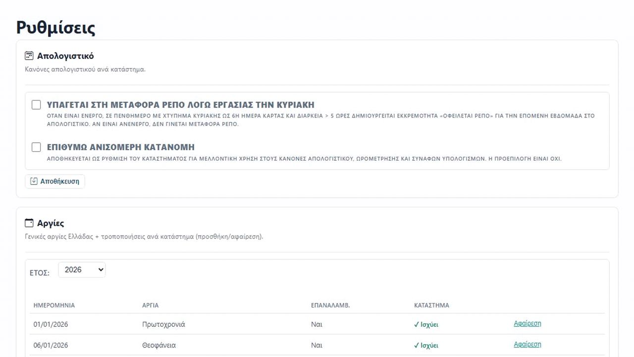Tick the ΕΠΙΘΥΜΩ ΑΝΙΣΟΜΕΡΗ ΚΑΤΑΝΟΜΗ checkbox
Viewport: 634px width, 357px height.
click(x=36, y=147)
